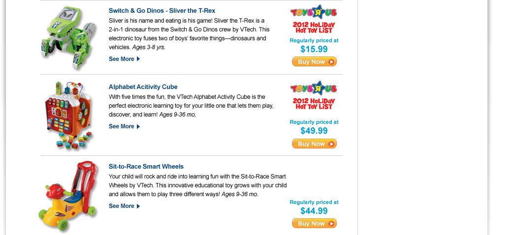Expand See More under Sit-to-Race Smart Wheels

124,206
